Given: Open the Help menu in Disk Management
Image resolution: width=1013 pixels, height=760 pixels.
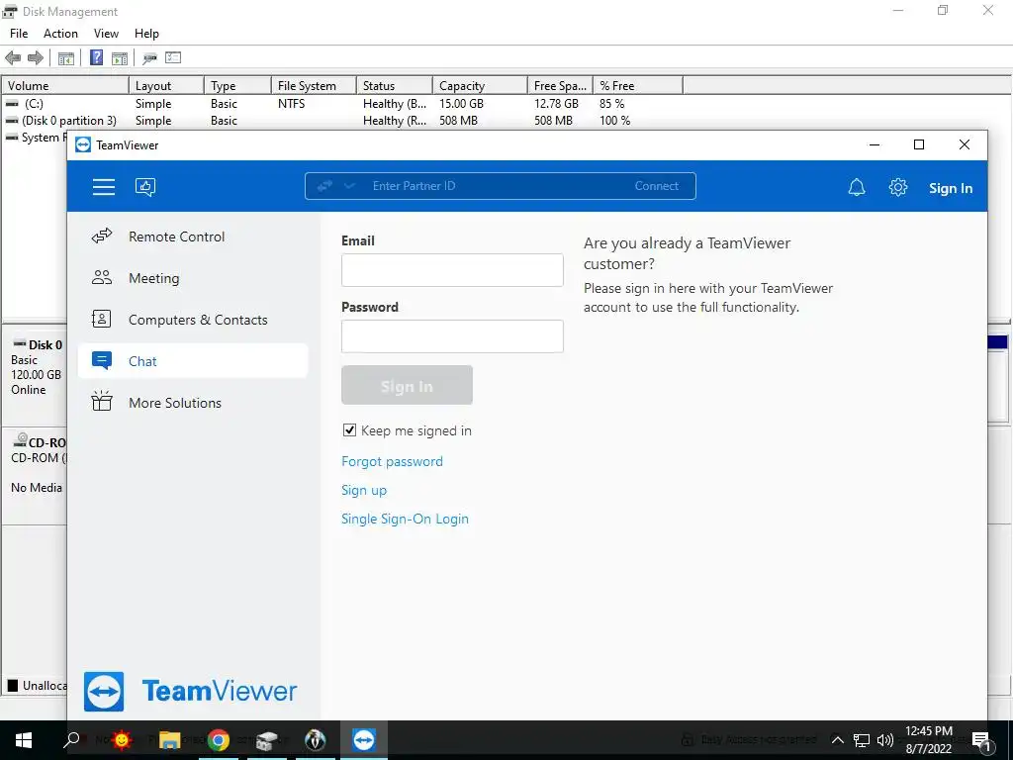Looking at the screenshot, I should (146, 34).
